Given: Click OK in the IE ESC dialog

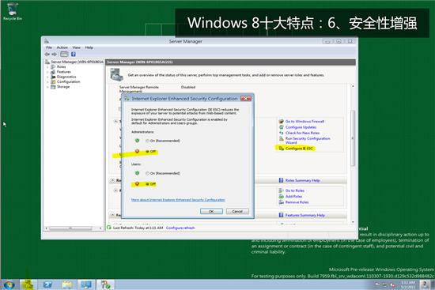Looking at the screenshot, I should [x=211, y=211].
